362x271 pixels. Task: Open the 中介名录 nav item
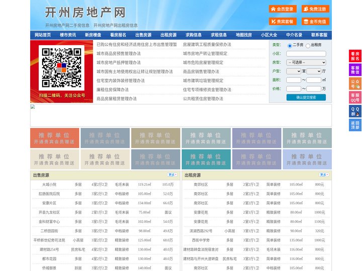pos(294,35)
